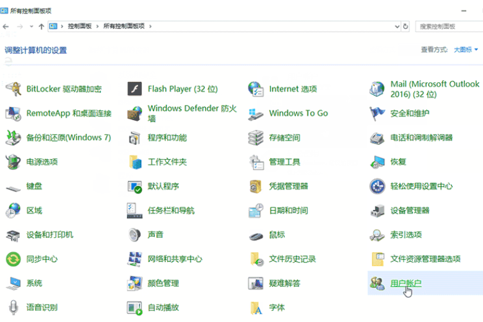Open the 疑难解答 link text

284,283
